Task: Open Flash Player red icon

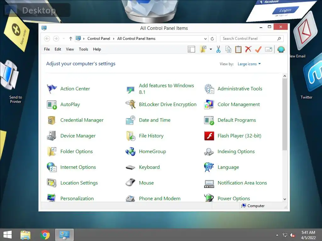Action: [x=209, y=136]
